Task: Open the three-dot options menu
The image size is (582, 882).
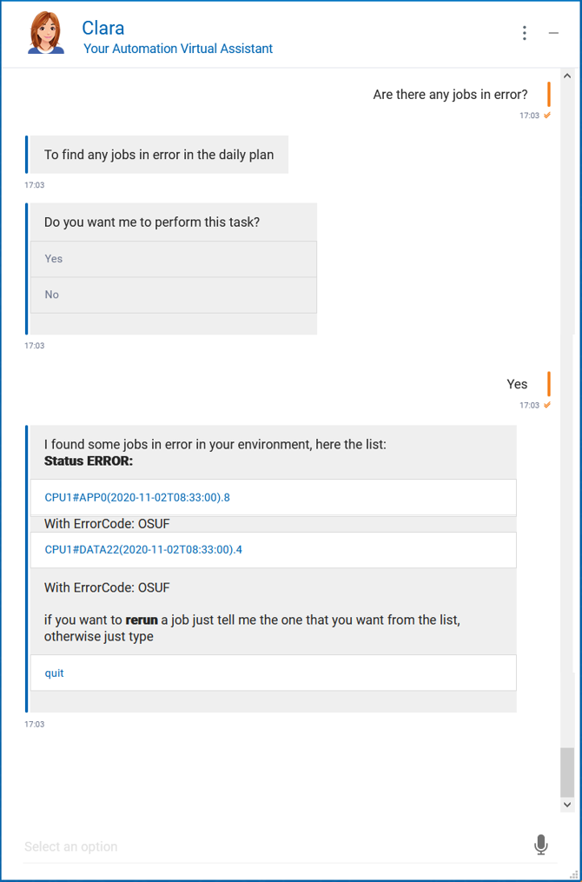Action: pyautogui.click(x=525, y=33)
